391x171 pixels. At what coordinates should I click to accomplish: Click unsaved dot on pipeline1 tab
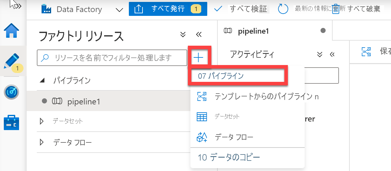point(323,30)
